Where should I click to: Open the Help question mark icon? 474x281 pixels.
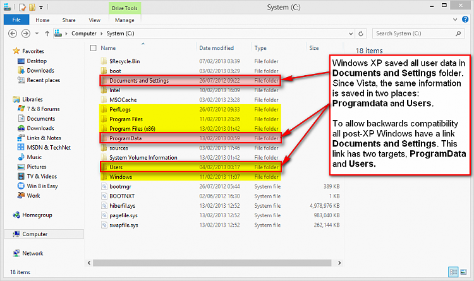[x=465, y=20]
